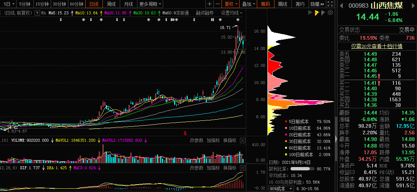Close the volume indicator panel

point(242,141)
